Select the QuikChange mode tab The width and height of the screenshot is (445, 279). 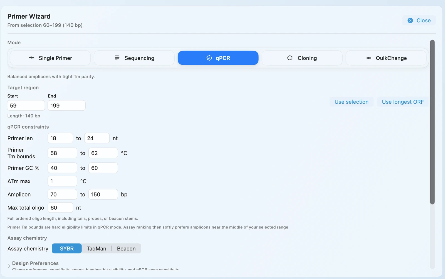(x=386, y=58)
